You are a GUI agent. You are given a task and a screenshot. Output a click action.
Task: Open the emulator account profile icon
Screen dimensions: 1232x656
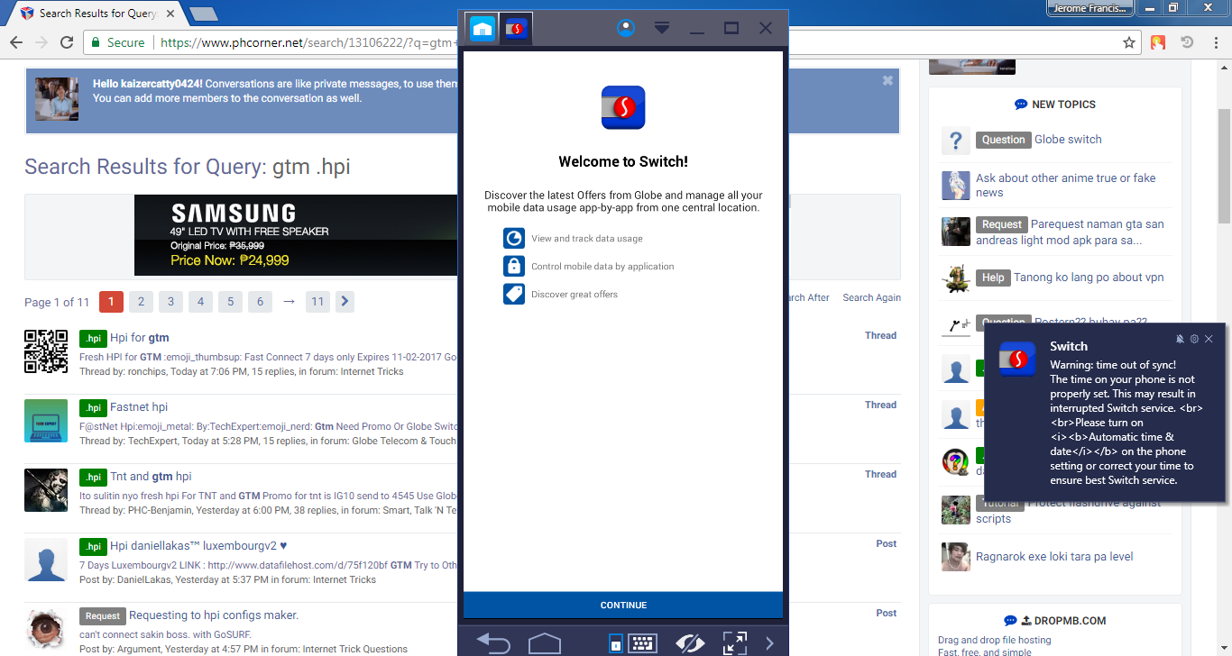click(x=626, y=28)
